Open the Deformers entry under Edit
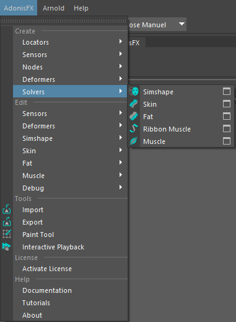This screenshot has width=236, height=322. click(x=70, y=126)
